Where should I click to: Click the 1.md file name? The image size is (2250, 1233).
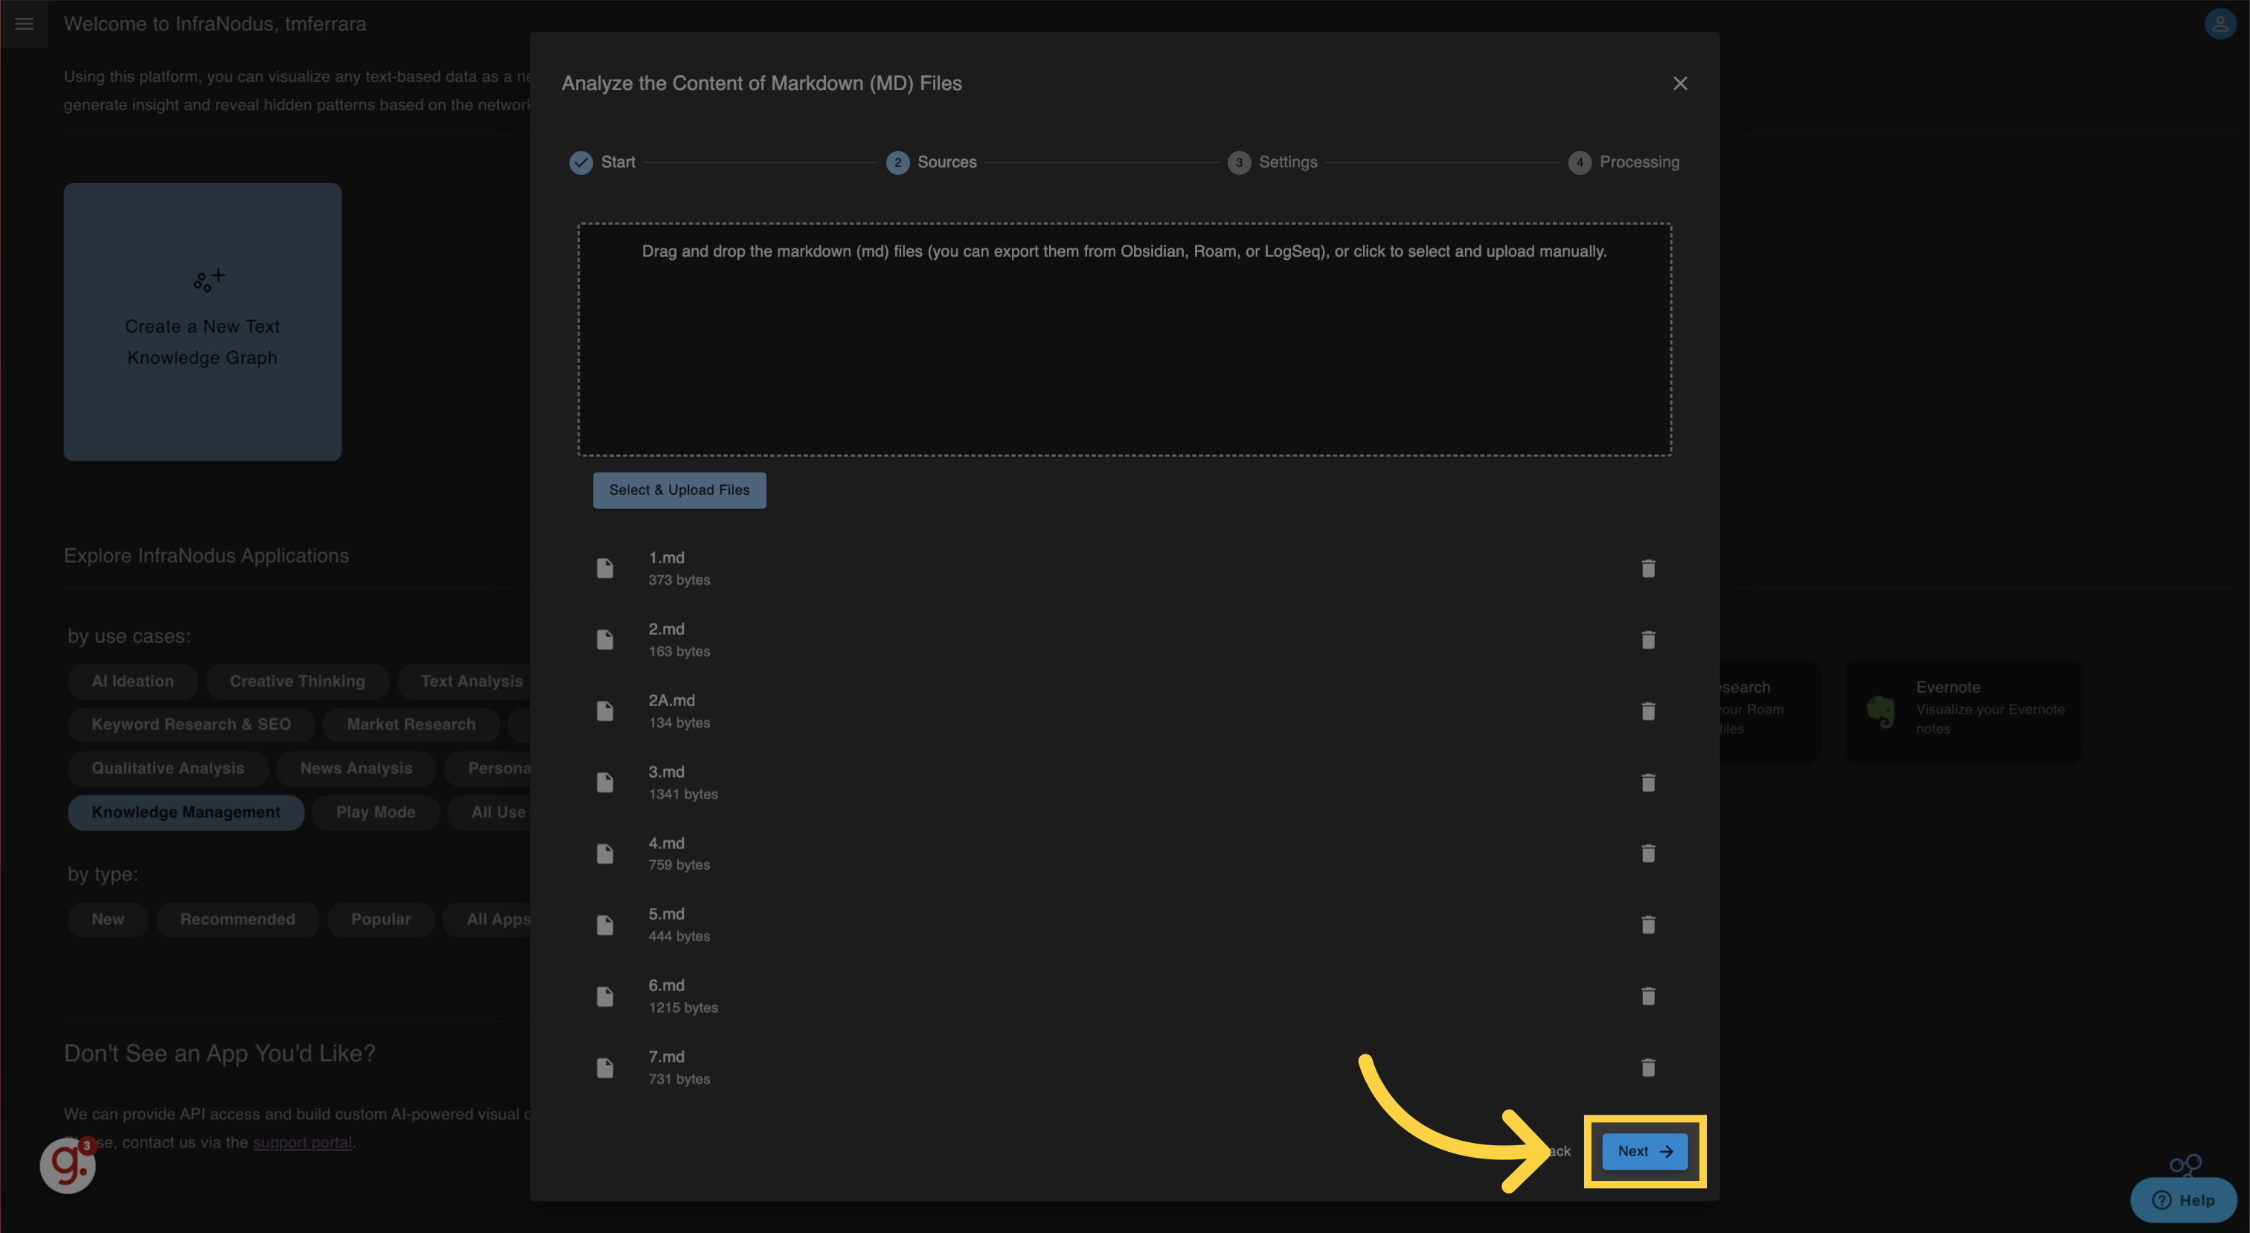click(666, 557)
